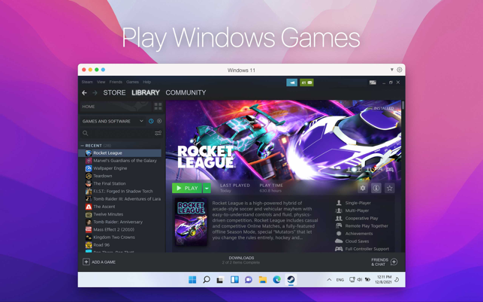The image size is (483, 302).
Task: Switch library to grid collections view icon
Action: pyautogui.click(x=158, y=107)
